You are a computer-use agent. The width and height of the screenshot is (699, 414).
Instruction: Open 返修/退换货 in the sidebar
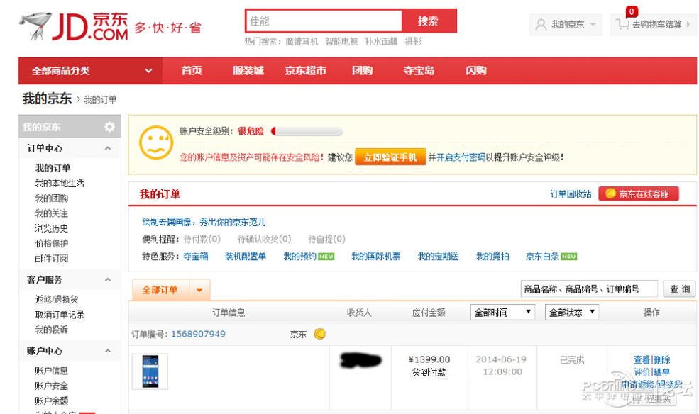[57, 299]
